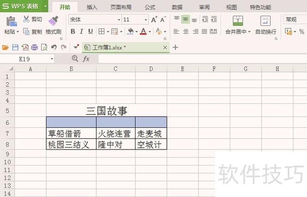
Task: Click the export to PDF icon
Action: coord(25,48)
